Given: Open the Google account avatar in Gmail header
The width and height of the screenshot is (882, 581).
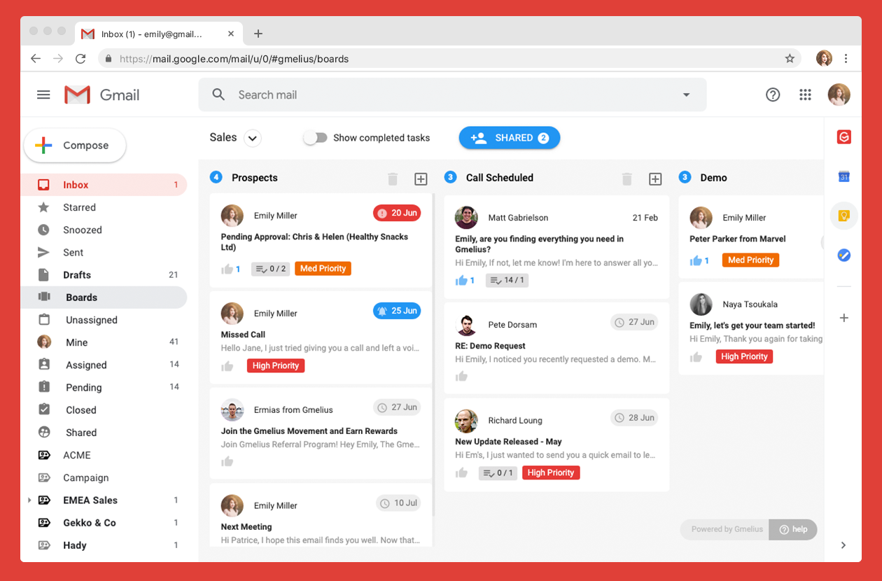Looking at the screenshot, I should [839, 94].
